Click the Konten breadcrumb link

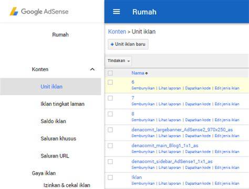[117, 31]
